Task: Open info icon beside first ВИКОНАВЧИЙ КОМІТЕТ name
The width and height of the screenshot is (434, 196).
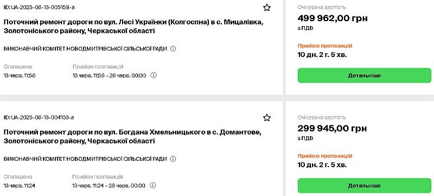Action: (x=173, y=49)
